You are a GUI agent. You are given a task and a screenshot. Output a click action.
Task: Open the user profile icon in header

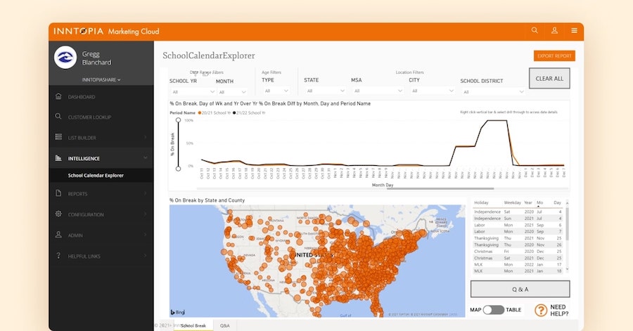click(554, 31)
